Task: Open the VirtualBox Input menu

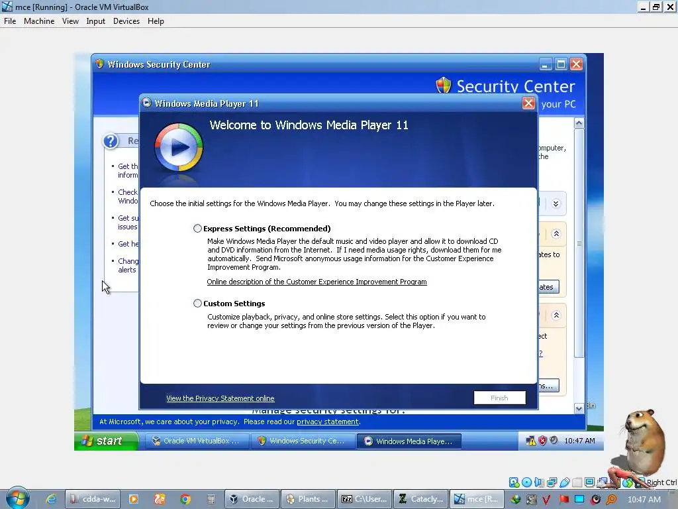Action: pyautogui.click(x=95, y=21)
